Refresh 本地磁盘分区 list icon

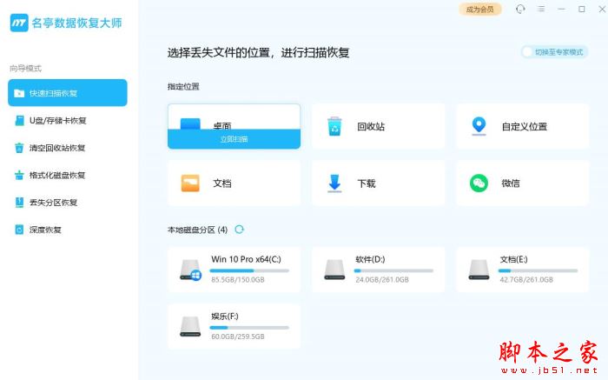[239, 230]
